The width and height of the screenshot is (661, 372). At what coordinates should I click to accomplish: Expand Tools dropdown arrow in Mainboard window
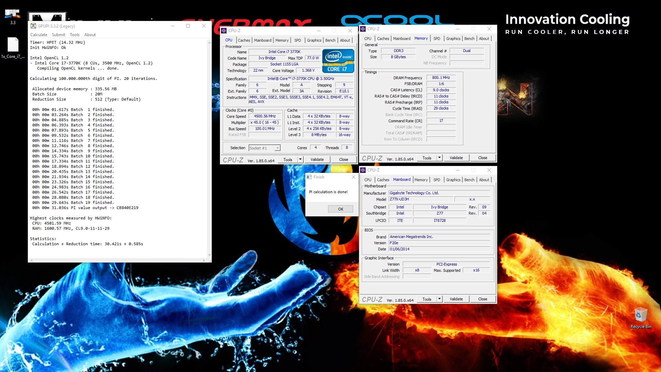439,299
